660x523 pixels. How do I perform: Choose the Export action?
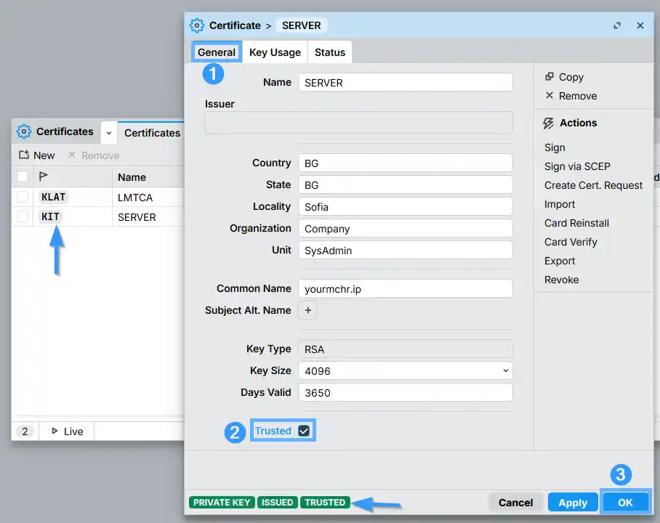tap(560, 261)
